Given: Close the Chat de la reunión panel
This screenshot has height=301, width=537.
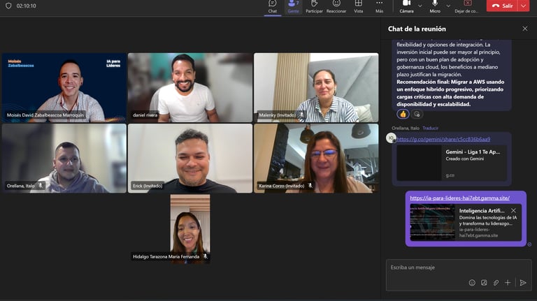Looking at the screenshot, I should 525,29.
